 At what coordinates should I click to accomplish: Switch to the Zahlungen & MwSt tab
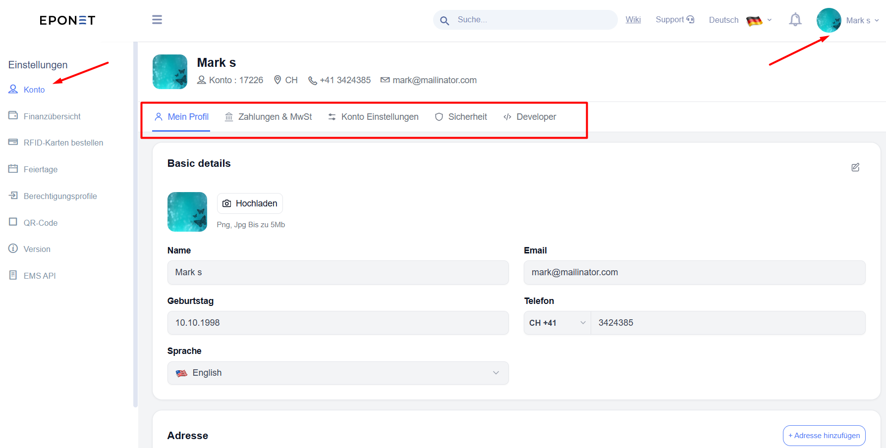[x=268, y=117]
